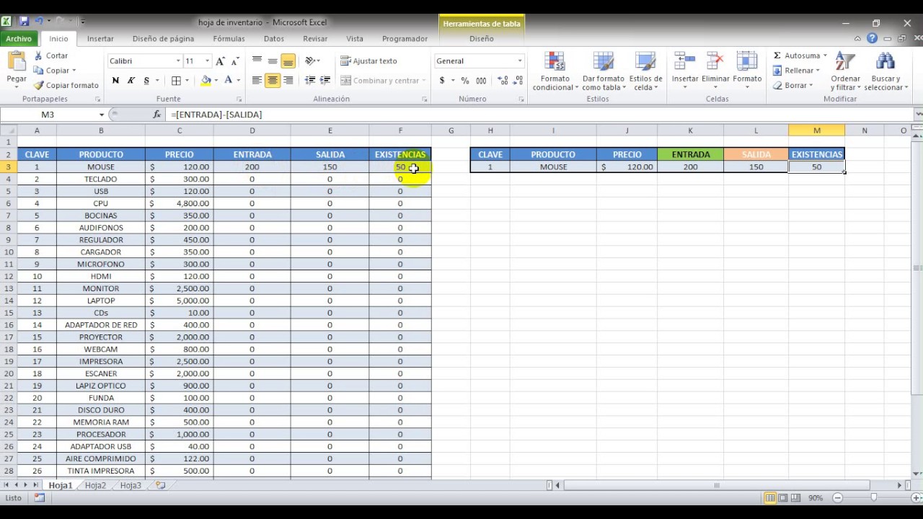Select cell containing MOUSE in column B

click(101, 167)
